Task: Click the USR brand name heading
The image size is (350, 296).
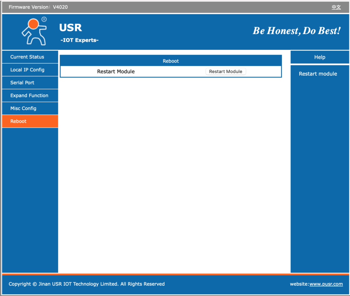Action: click(70, 27)
